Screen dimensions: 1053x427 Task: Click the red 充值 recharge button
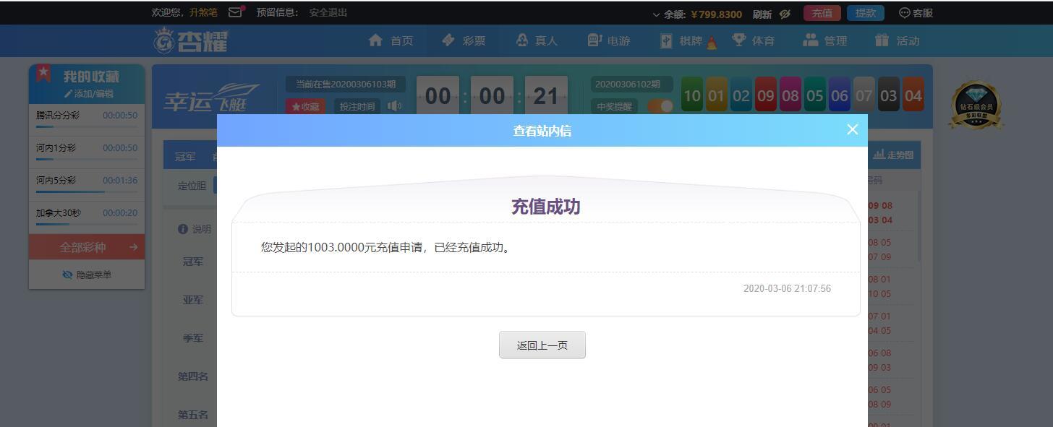tap(822, 13)
